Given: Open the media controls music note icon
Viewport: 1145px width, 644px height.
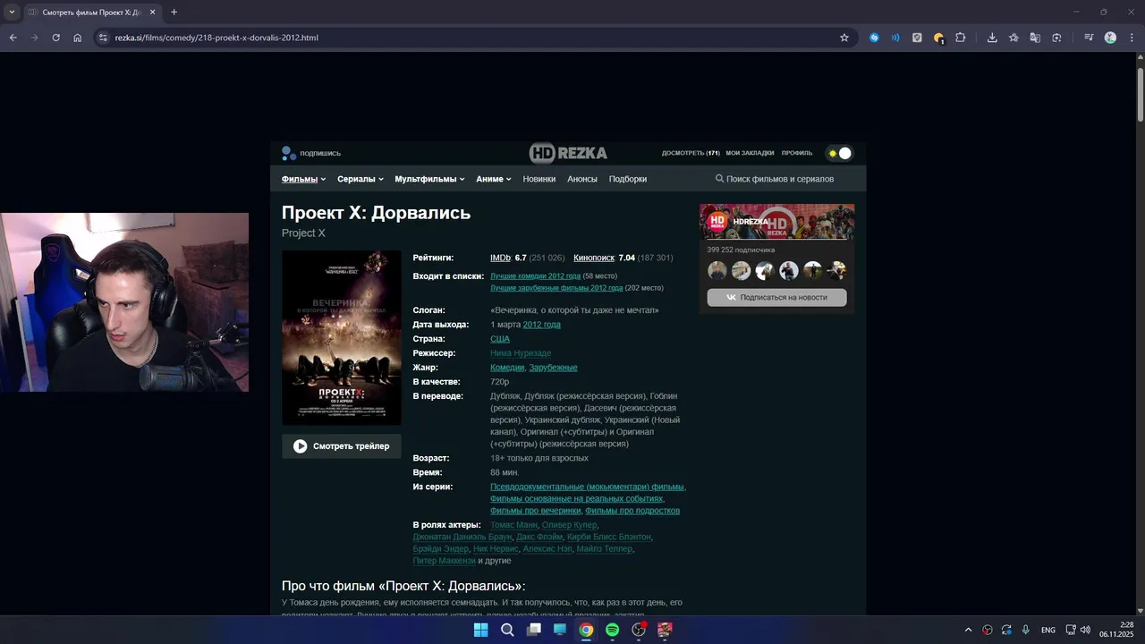Looking at the screenshot, I should (1088, 38).
